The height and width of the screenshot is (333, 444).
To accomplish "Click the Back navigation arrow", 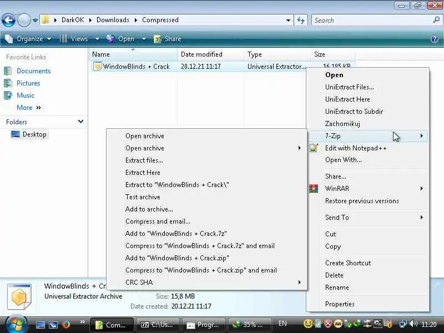I will [8, 21].
